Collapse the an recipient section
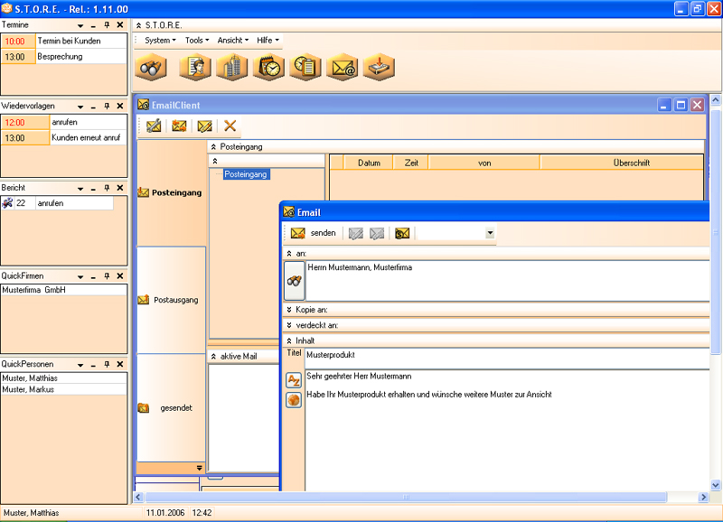The width and height of the screenshot is (723, 522). pyautogui.click(x=289, y=254)
